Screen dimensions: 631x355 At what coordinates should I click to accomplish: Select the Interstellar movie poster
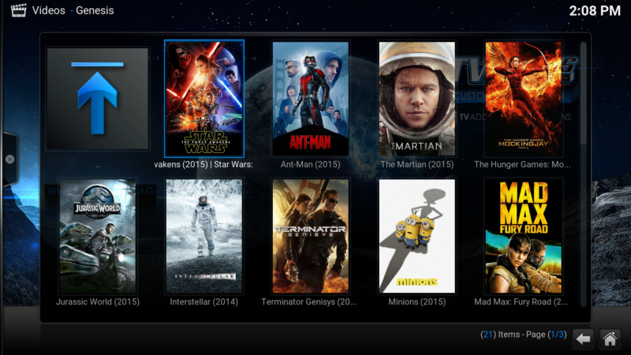[x=204, y=236]
